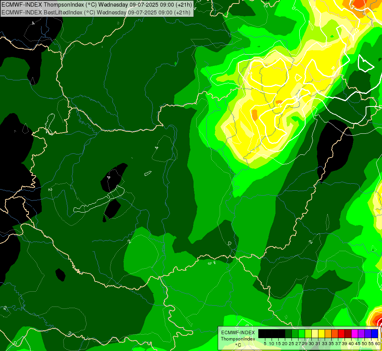Click legend tick label 55

tap(371, 344)
